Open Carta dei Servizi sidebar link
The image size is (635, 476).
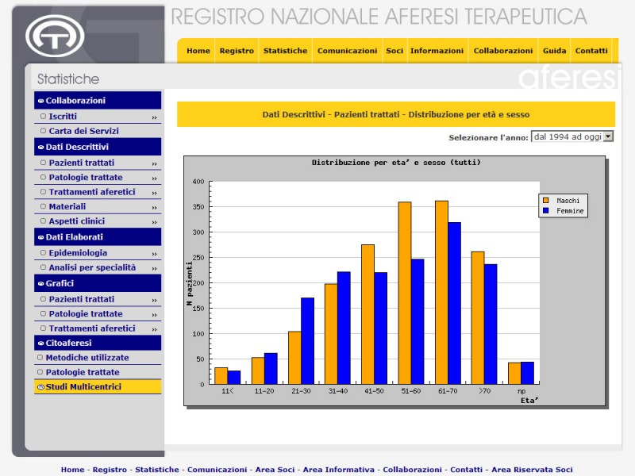click(84, 131)
